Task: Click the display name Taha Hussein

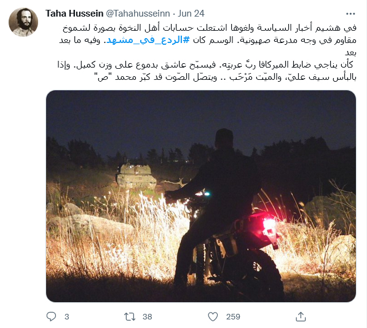Action: pyautogui.click(x=74, y=14)
